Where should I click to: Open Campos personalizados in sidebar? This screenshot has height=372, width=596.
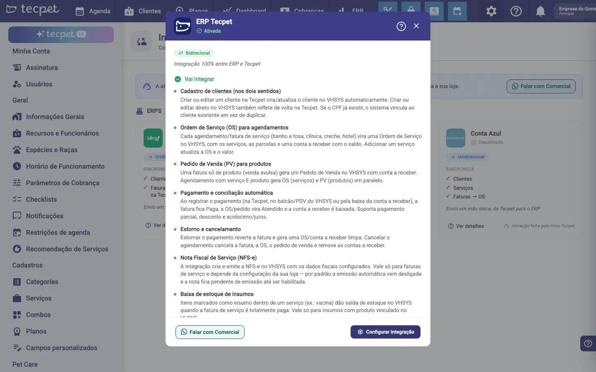coord(61,348)
